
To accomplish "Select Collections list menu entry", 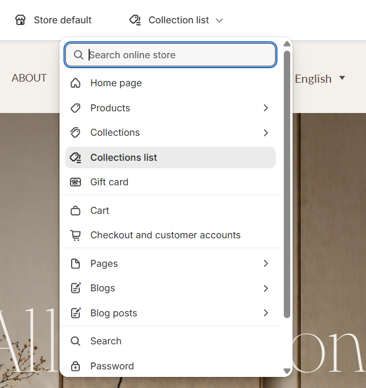I will [170, 158].
